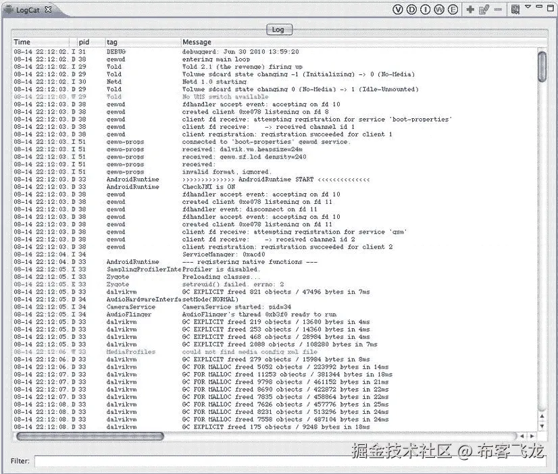558x474 pixels.
Task: Select 'could not find media config xml file' row
Action: point(274,352)
